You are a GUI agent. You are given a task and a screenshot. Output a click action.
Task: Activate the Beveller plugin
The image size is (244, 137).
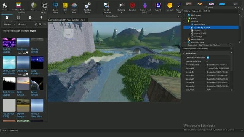tap(132, 5)
